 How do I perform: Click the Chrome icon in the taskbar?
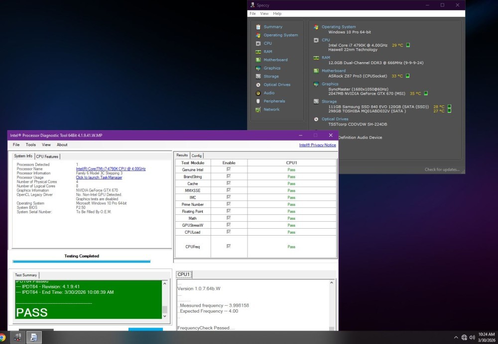click(x=2, y=337)
